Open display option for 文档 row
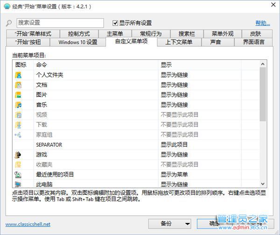Image resolution: width=280 pixels, height=235 pixels. tap(174, 85)
